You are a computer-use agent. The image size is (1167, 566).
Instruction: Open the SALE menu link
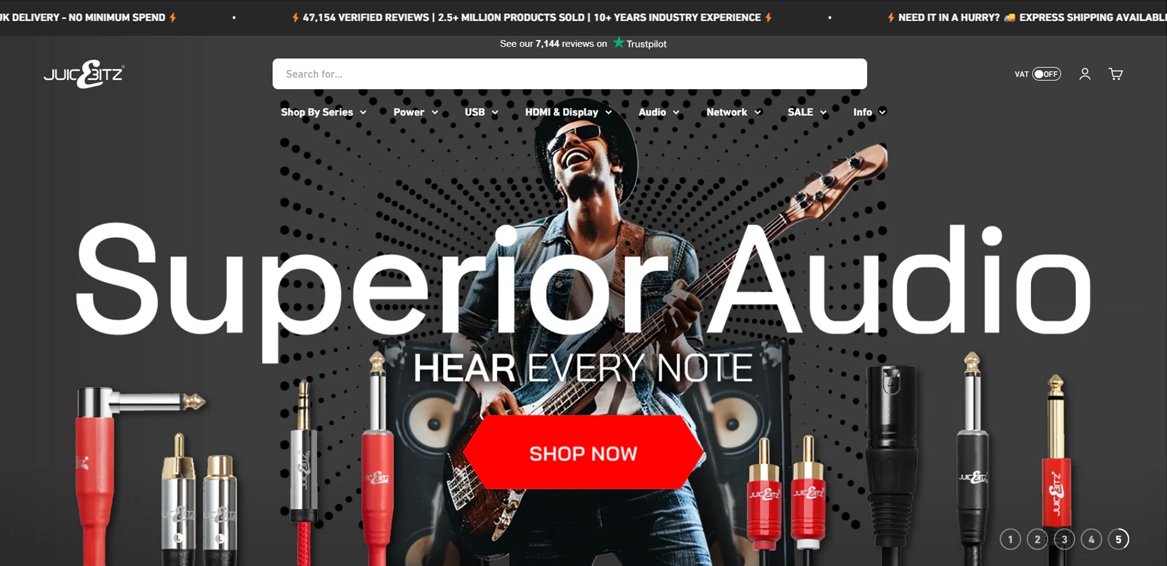807,112
